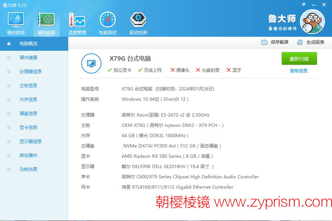This screenshot has width=332, height=221.
Task: Select the 硬件检测 hardware detection icon
Action: click(46, 20)
